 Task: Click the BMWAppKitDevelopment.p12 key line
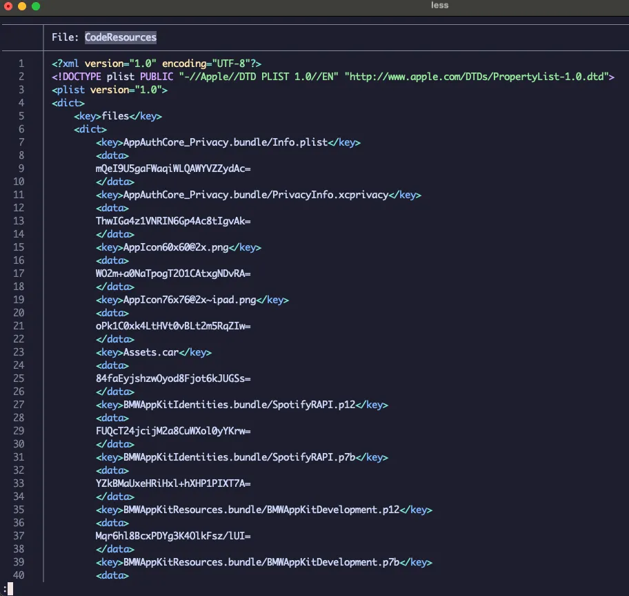[x=264, y=510]
